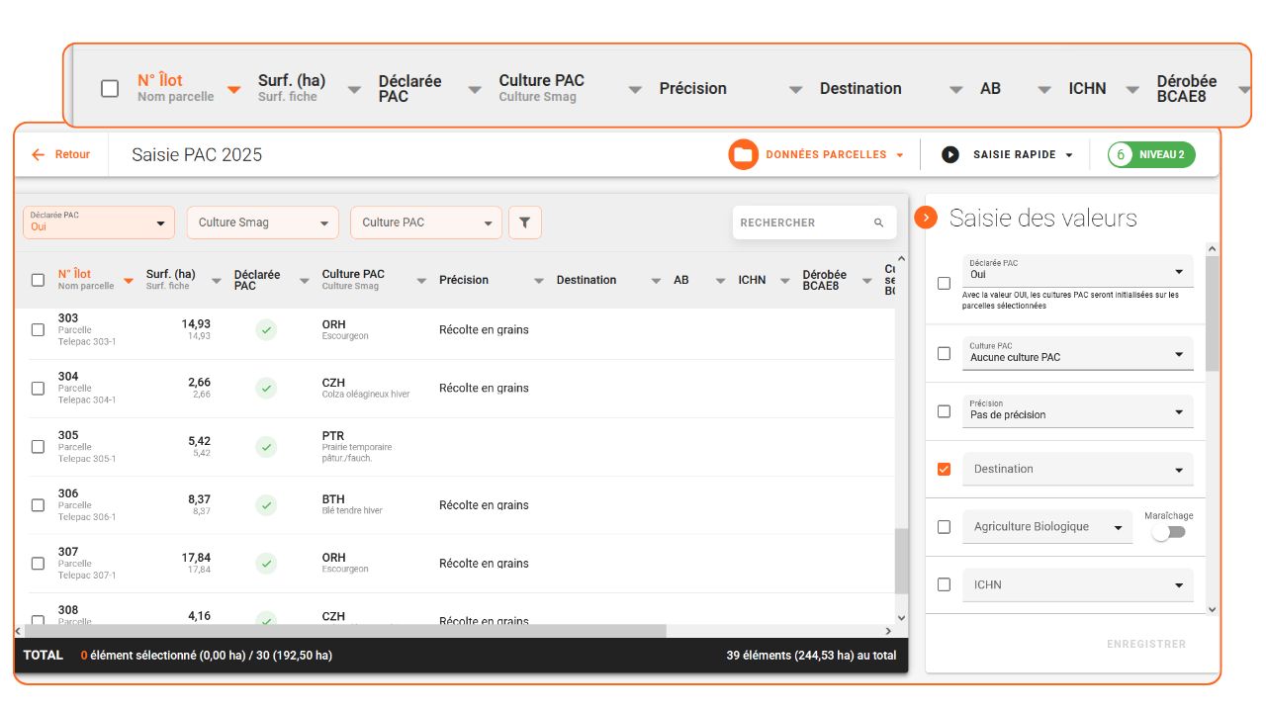Open the Destination dropdown in Saisie des valeurs
The height and width of the screenshot is (712, 1266).
[1078, 469]
